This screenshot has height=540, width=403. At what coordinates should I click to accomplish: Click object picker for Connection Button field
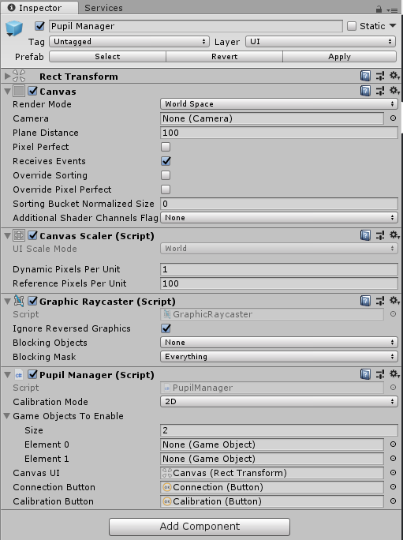coord(393,487)
